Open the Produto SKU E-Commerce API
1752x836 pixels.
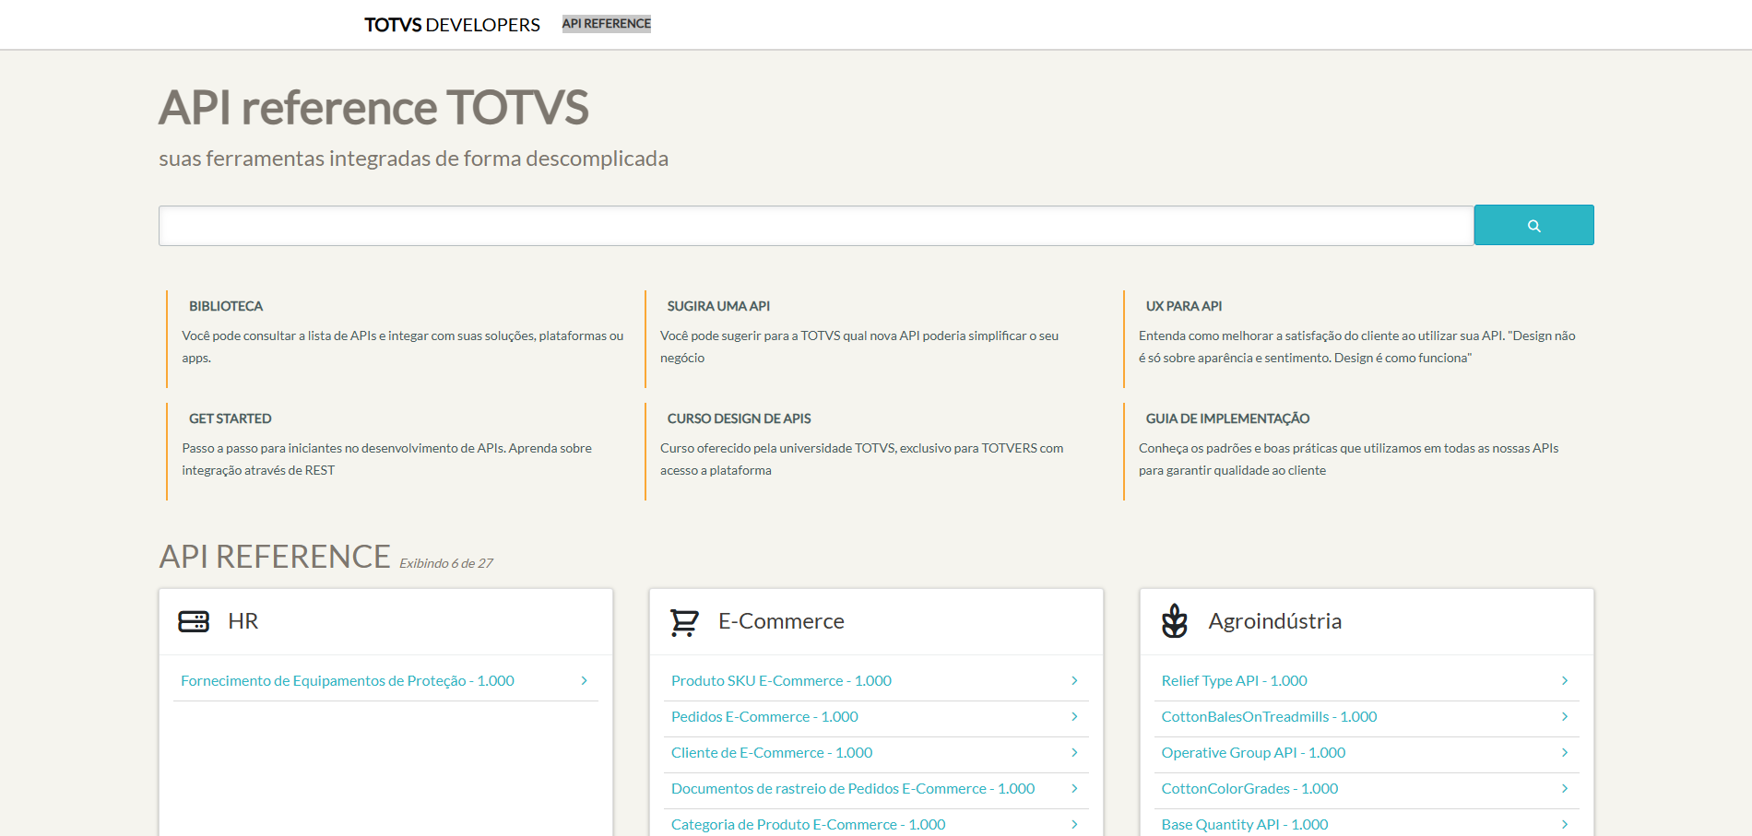point(780,680)
